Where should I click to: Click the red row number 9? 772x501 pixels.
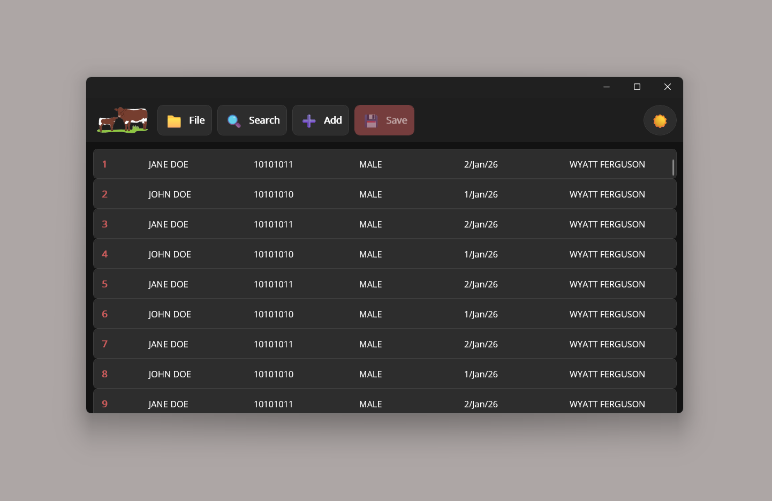[x=105, y=404]
